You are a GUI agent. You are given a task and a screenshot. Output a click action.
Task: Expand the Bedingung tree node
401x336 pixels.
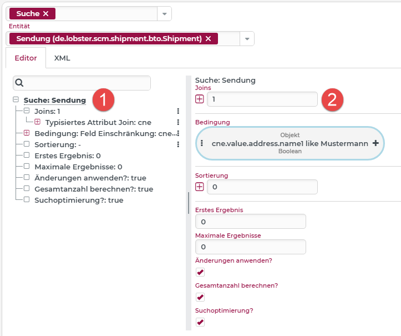point(26,133)
